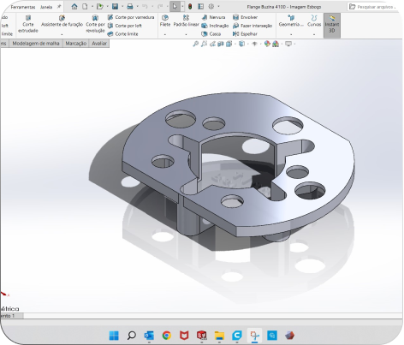Select Corte por varredura
Screen dimensions: 404x345
[131, 17]
